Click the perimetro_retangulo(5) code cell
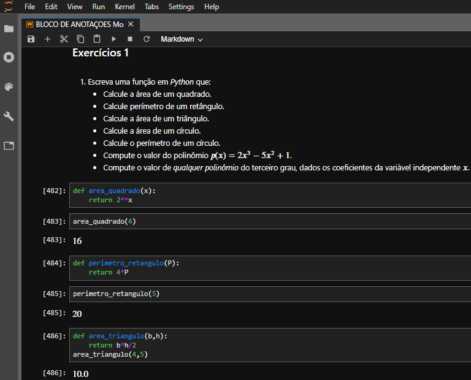This screenshot has width=471, height=380. coord(270,294)
